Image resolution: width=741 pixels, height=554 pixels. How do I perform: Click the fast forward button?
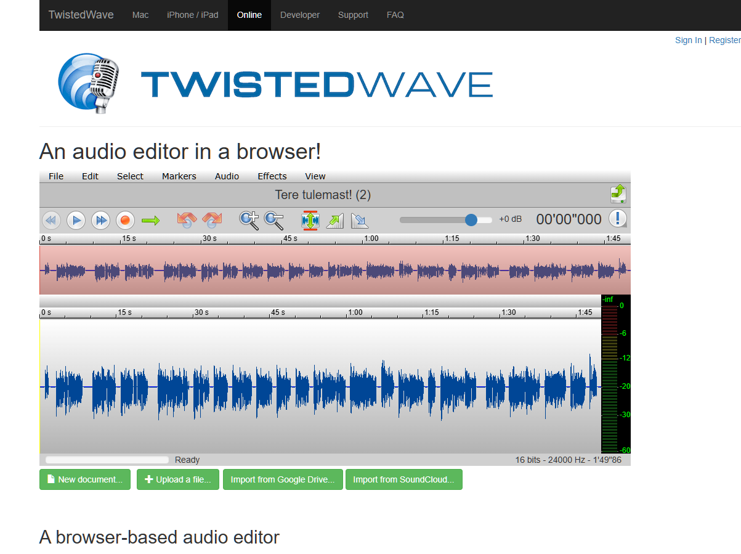tap(100, 220)
